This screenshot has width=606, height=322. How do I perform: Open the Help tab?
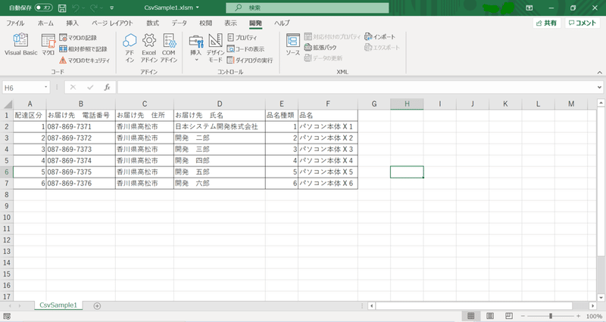282,23
